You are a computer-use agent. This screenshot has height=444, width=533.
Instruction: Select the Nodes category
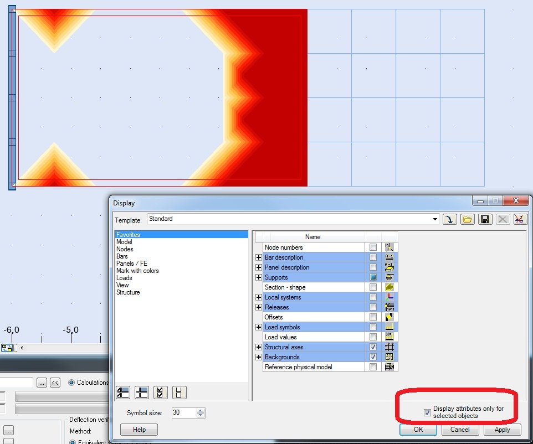point(125,249)
